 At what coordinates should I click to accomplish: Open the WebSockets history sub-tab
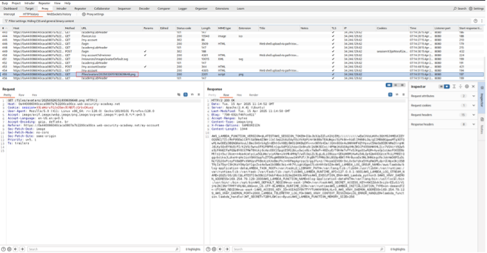click(x=59, y=14)
